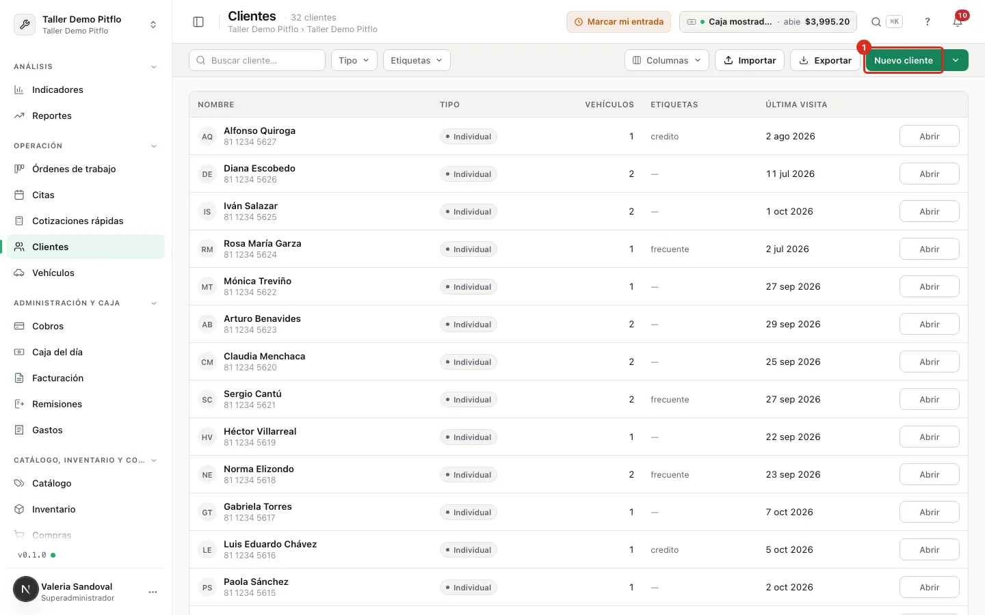Open Órdenes de trabajo
This screenshot has height=615, width=985.
[x=86, y=169]
